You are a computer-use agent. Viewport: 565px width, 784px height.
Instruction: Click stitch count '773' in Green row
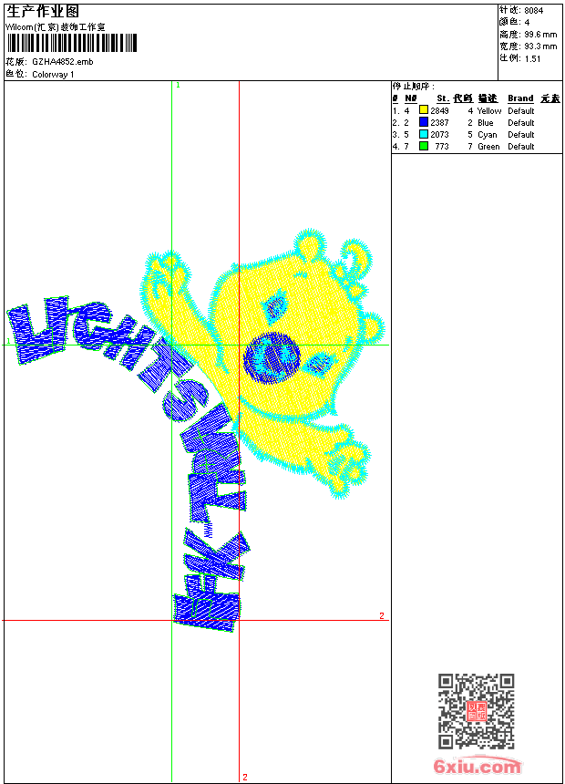tap(442, 147)
